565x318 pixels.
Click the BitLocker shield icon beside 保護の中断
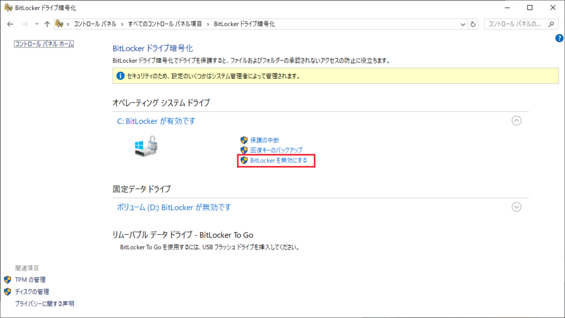coord(243,139)
